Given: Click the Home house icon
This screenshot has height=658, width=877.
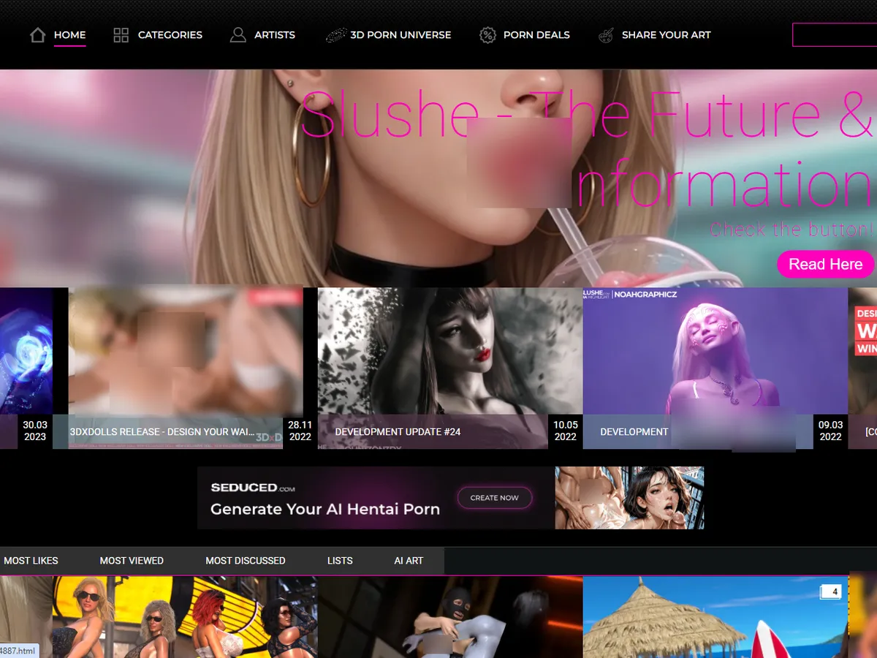Looking at the screenshot, I should (x=37, y=35).
